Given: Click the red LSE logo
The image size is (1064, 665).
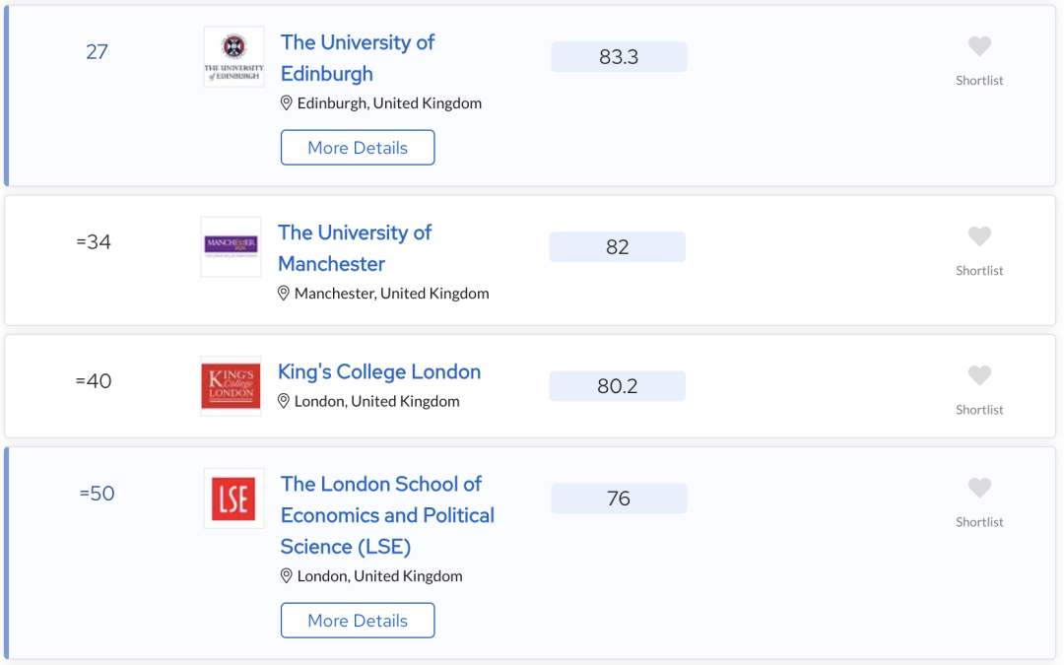Looking at the screenshot, I should point(234,499).
